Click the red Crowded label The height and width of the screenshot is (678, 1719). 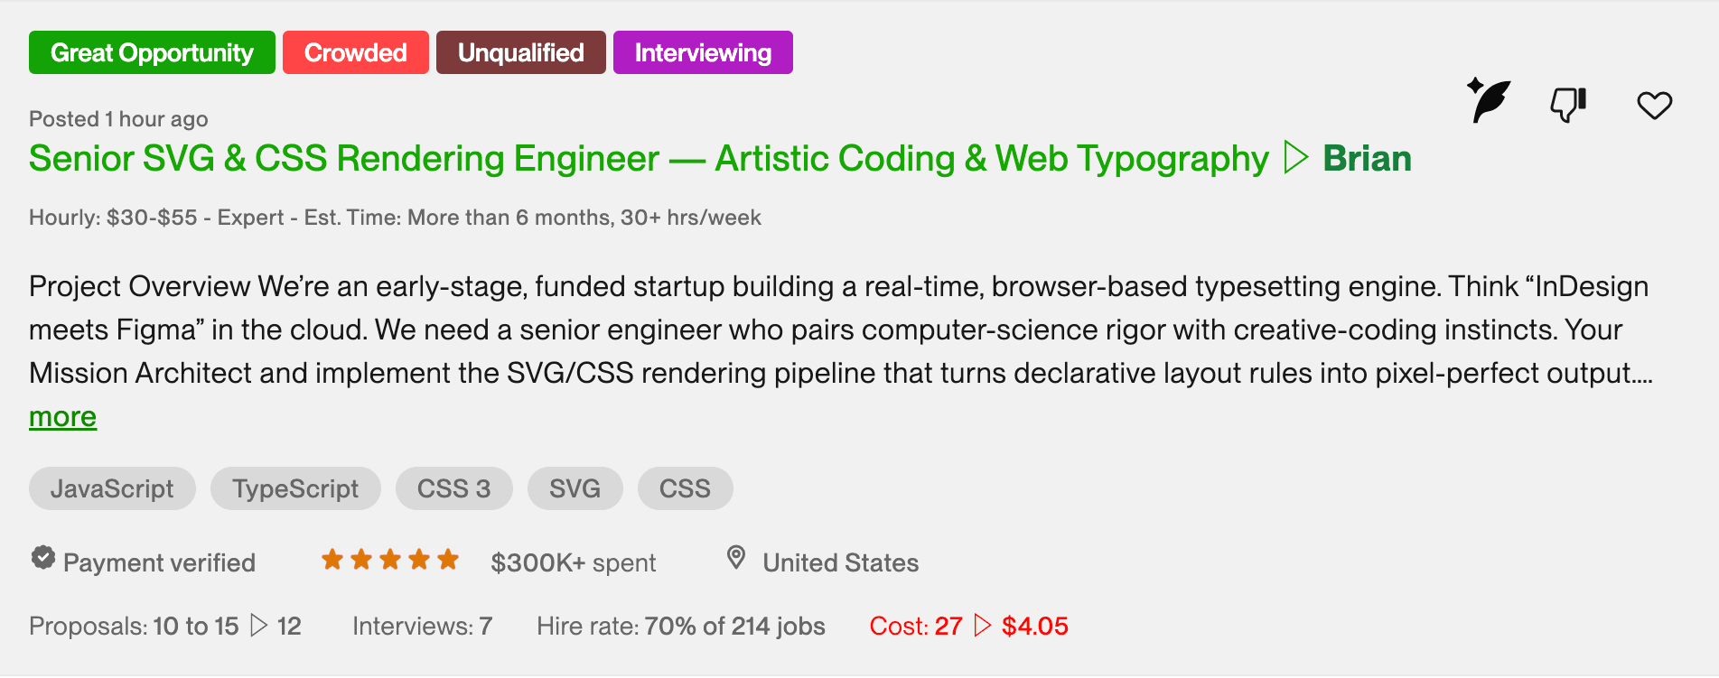(356, 52)
